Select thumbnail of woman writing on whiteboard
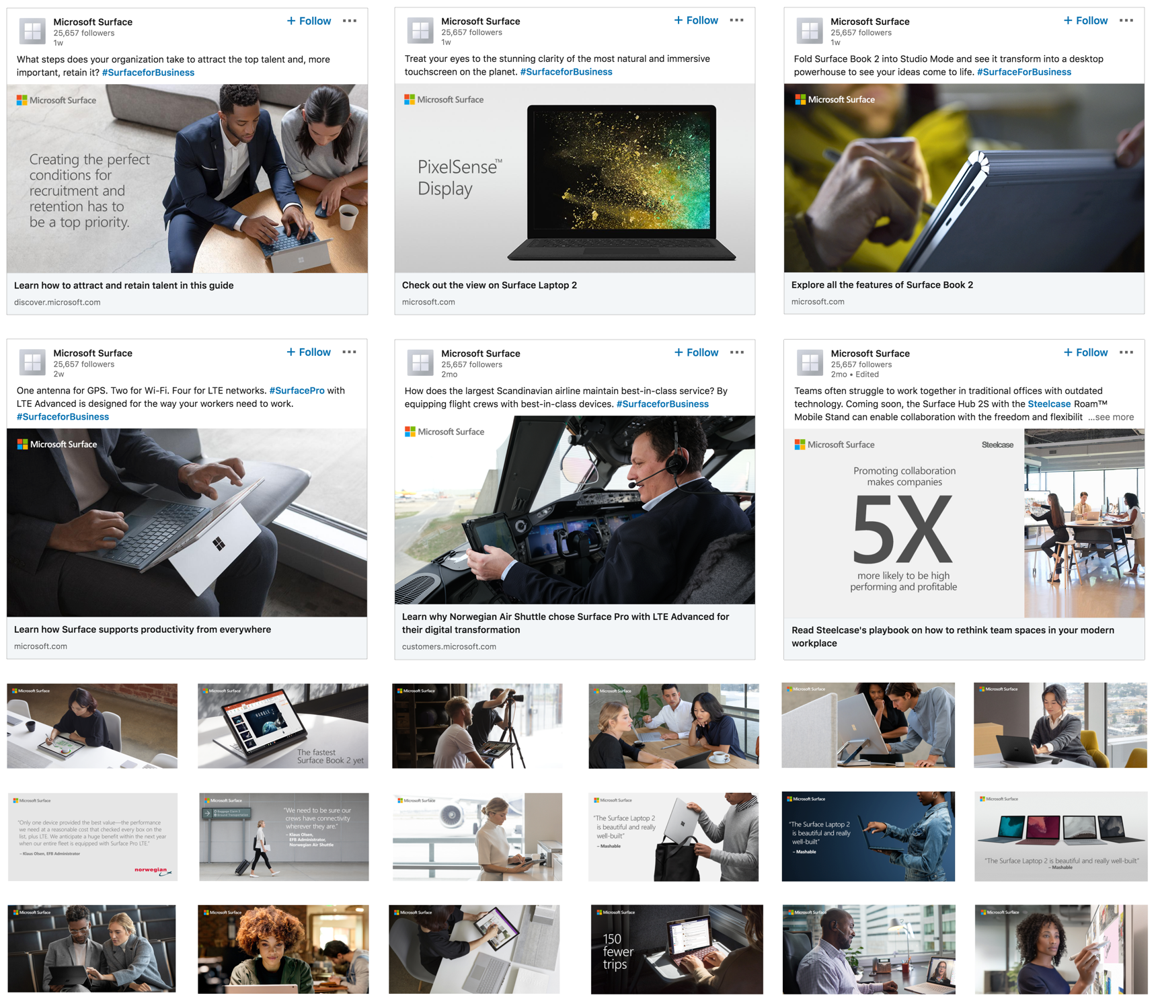 point(1061,949)
